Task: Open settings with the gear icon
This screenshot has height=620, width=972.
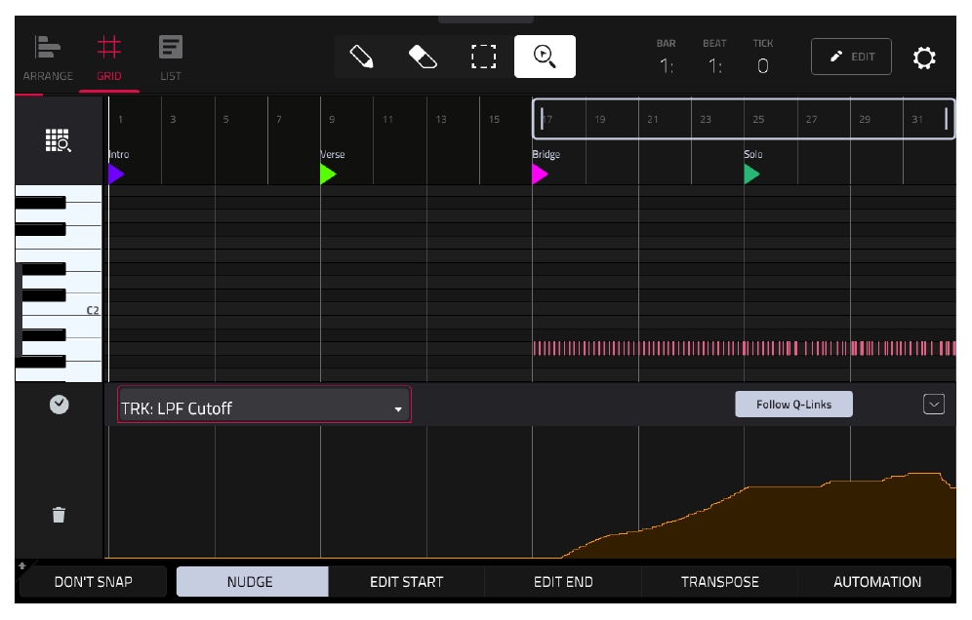Action: (923, 58)
